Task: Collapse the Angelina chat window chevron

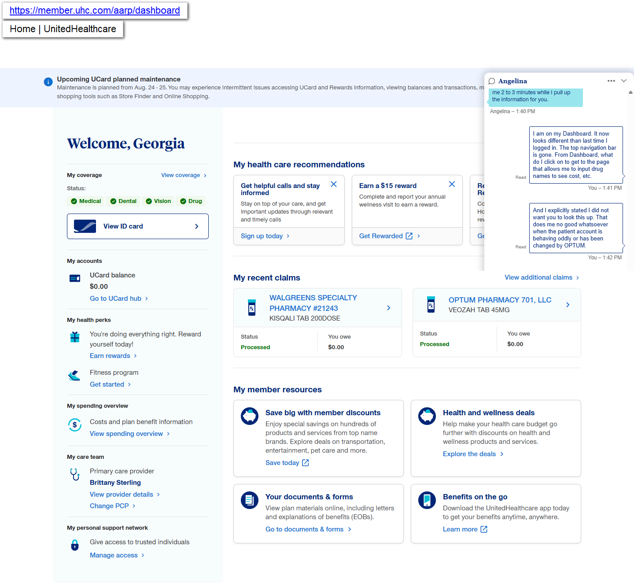Action: click(624, 81)
